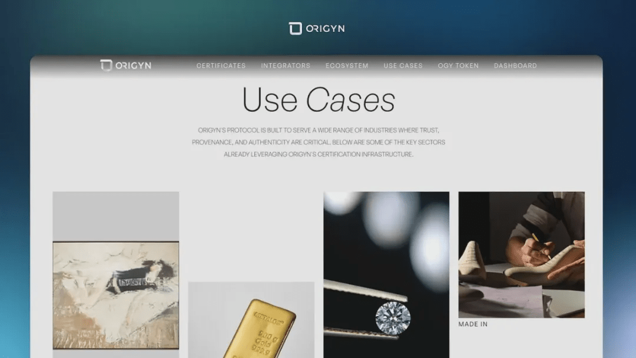Click the ORIGYN square logo icon at top center

(295, 28)
